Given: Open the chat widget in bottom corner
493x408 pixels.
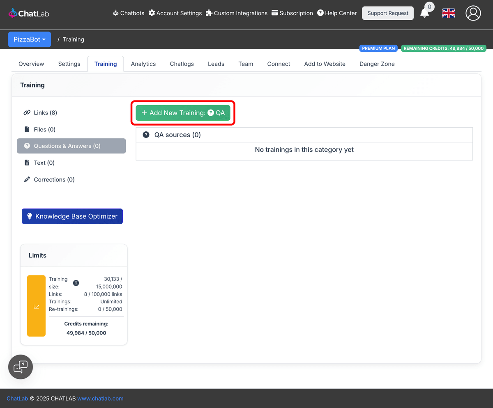Looking at the screenshot, I should click(x=20, y=367).
